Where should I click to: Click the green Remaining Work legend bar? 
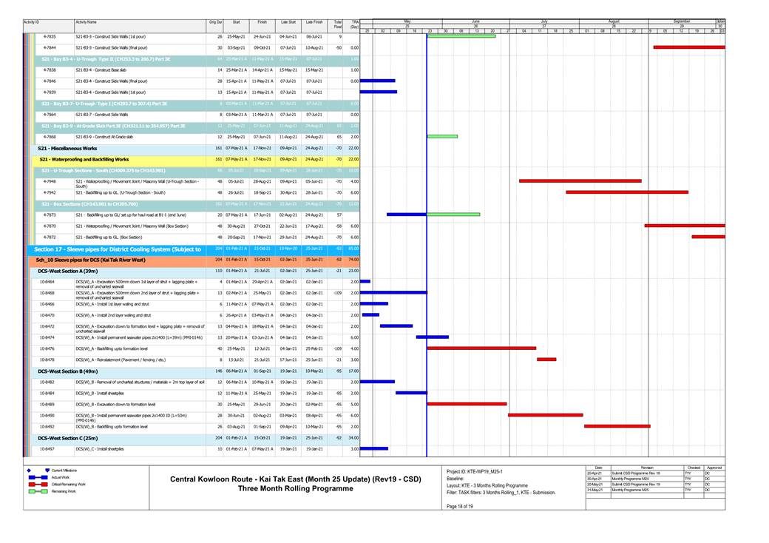point(37,491)
